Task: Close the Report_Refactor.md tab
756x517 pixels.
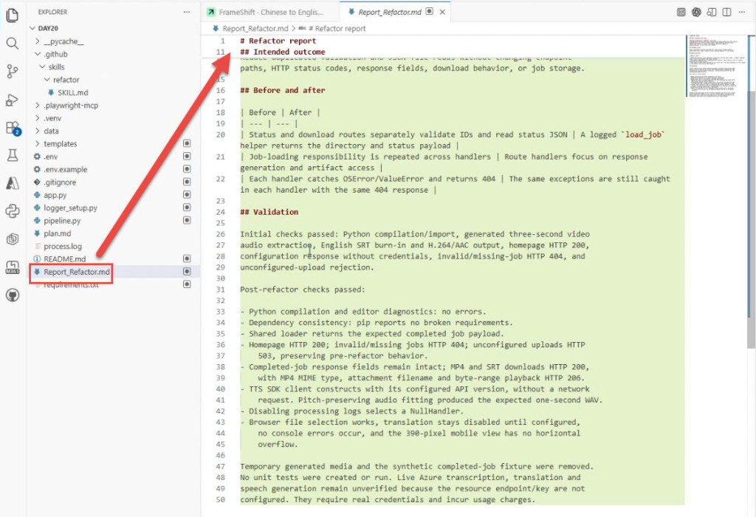Action: point(442,12)
